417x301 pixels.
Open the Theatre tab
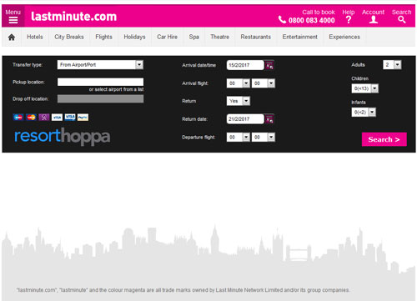pos(219,37)
